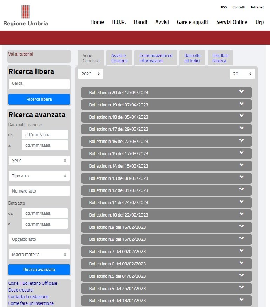Click the Contatti link
The image size is (270, 307).
click(239, 7)
